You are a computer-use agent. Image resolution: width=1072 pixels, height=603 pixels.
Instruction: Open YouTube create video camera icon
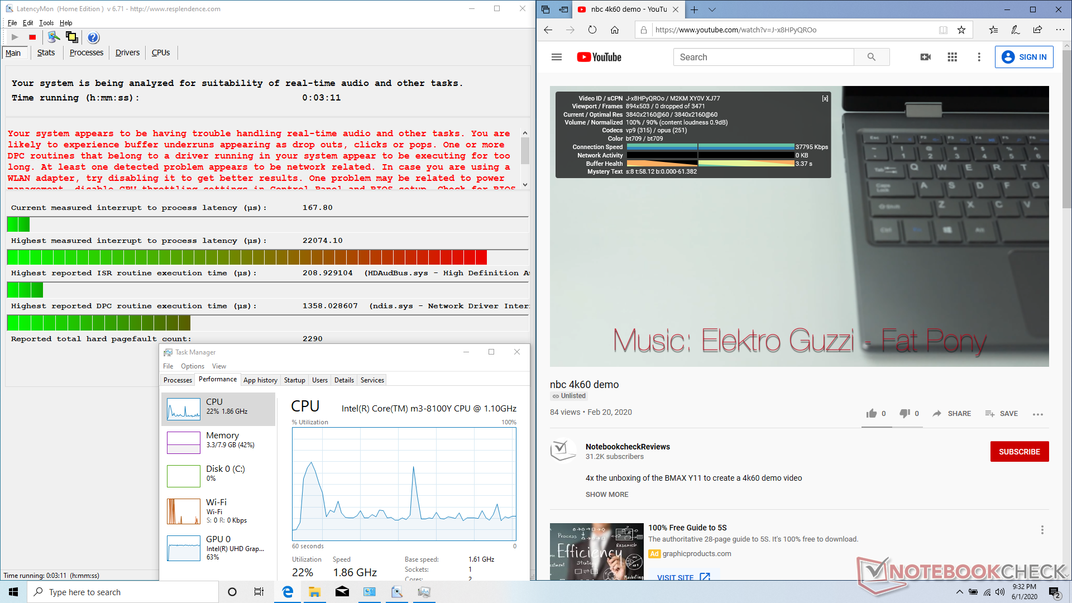[925, 57]
